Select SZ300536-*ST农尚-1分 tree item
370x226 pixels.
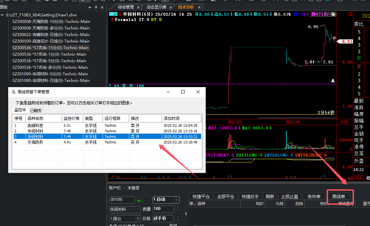point(49,54)
